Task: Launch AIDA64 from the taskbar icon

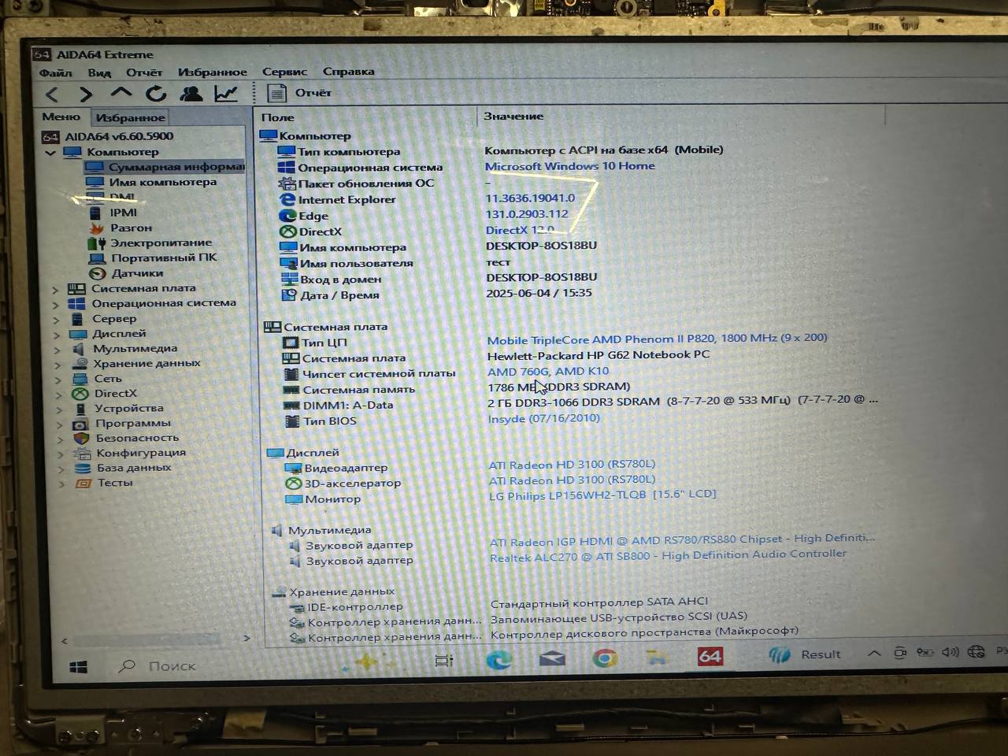Action: point(710,656)
